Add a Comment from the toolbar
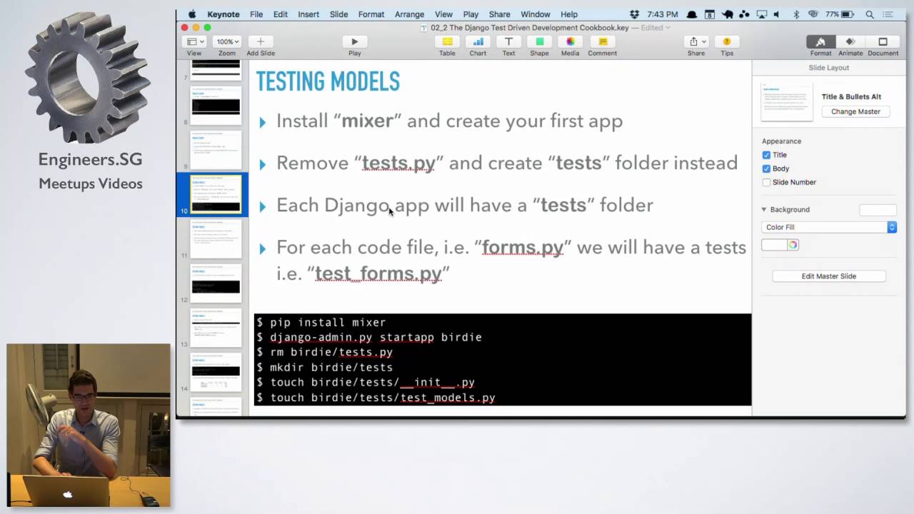Screen dimensions: 914x514 pyautogui.click(x=602, y=42)
